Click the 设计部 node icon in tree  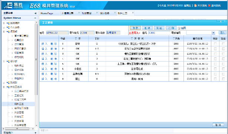[8, 62]
